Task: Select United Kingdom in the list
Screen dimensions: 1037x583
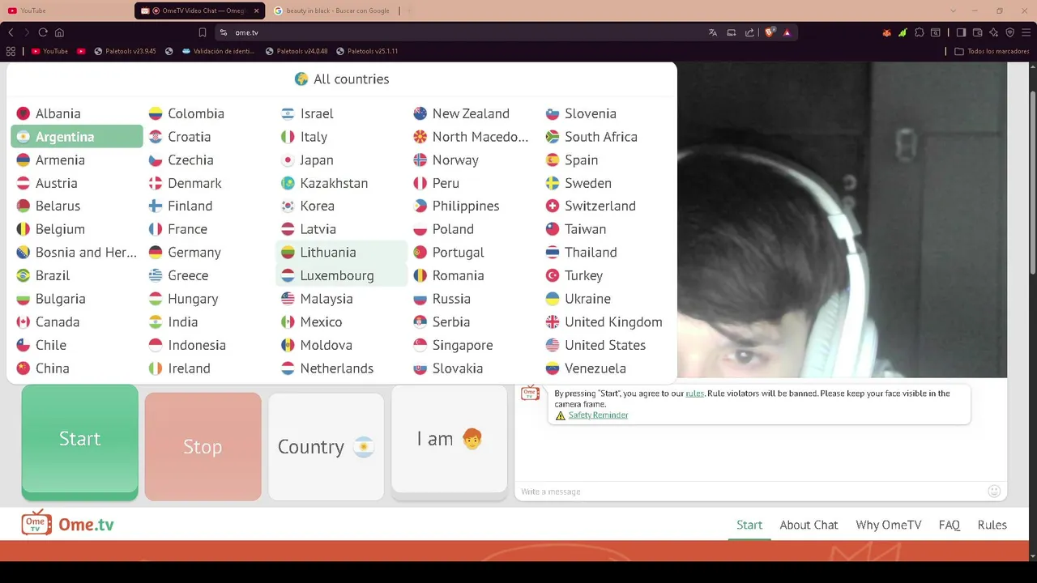Action: [606, 322]
